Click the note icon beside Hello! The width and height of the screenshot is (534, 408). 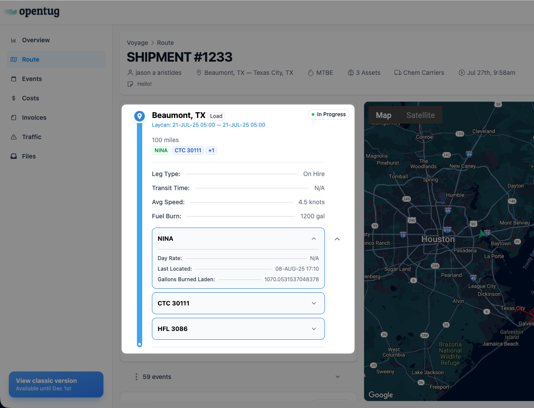(130, 84)
